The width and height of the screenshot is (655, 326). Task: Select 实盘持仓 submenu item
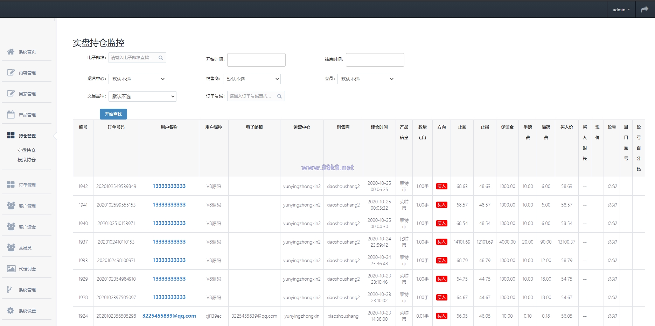coord(27,151)
